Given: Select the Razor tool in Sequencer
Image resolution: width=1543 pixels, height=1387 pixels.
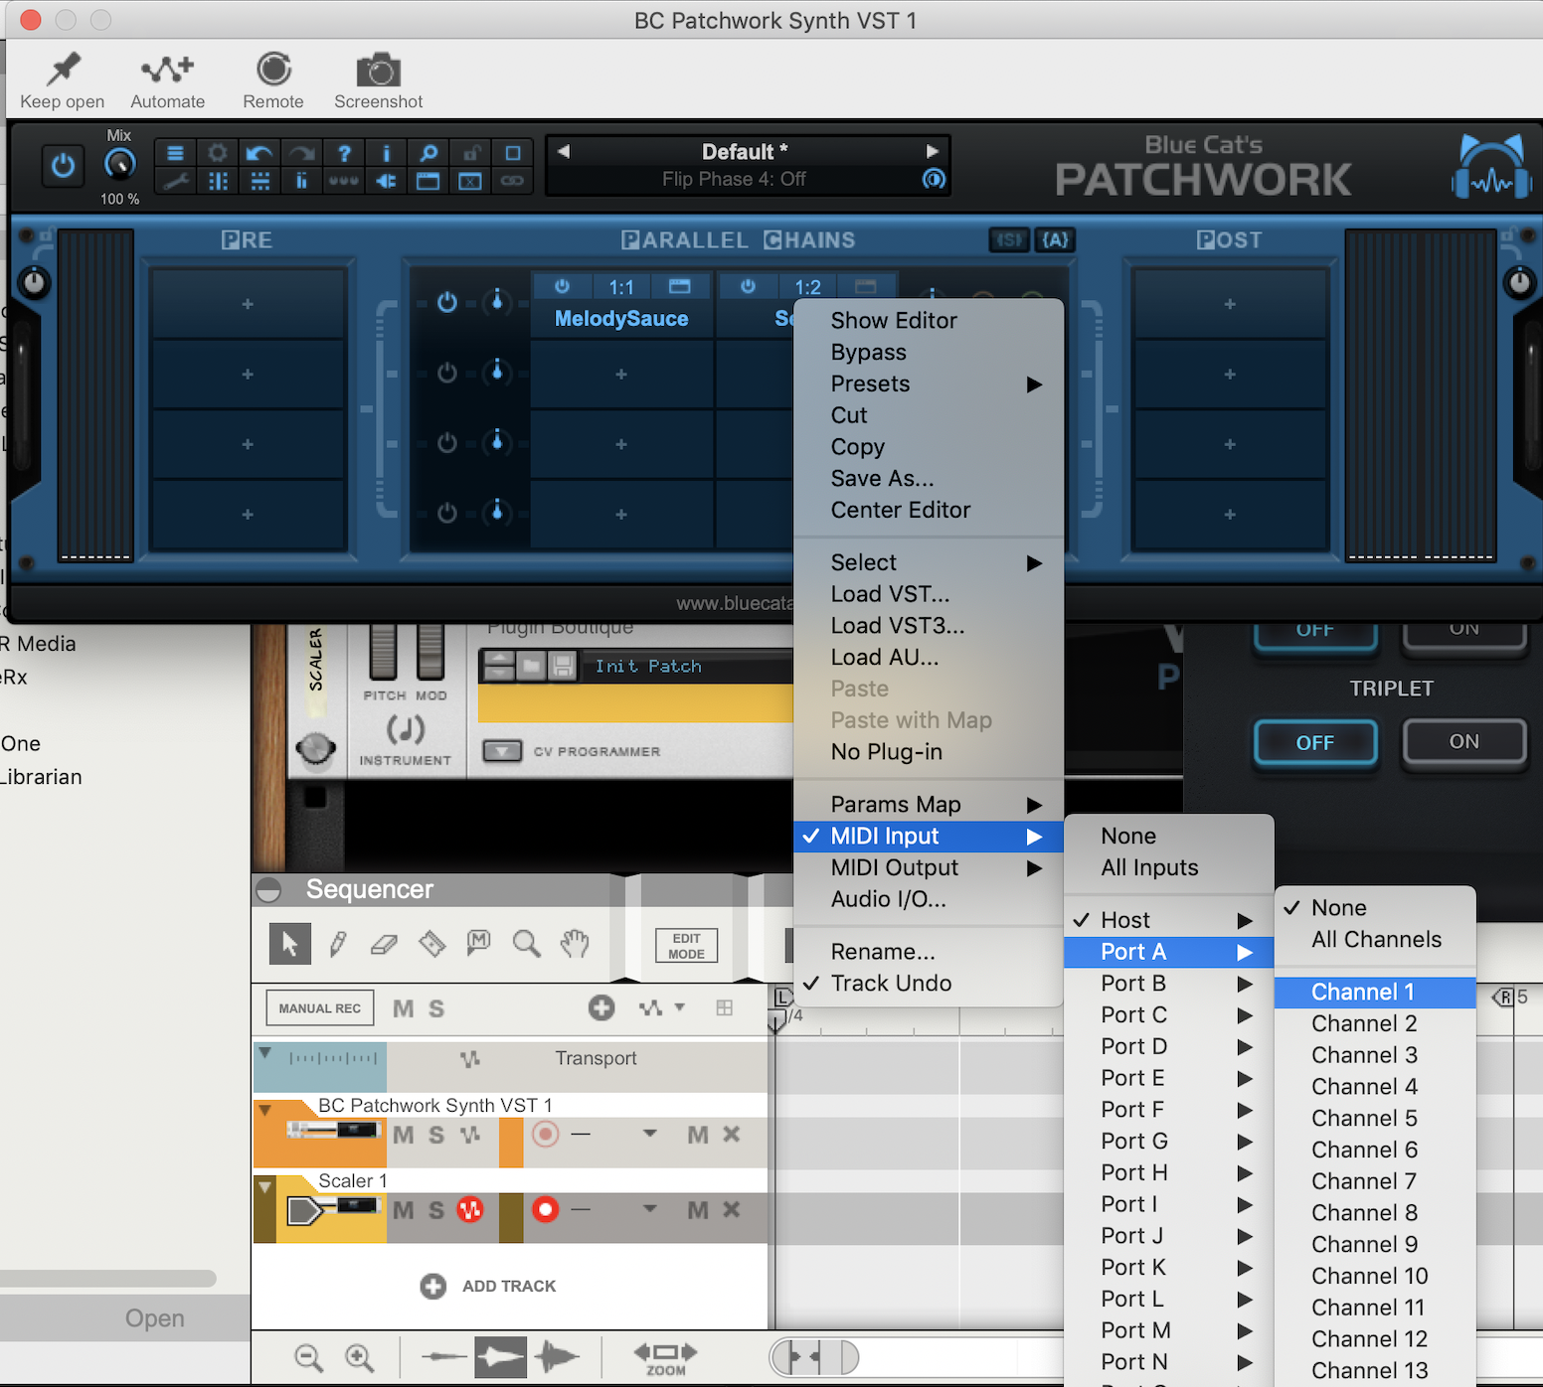Looking at the screenshot, I should (x=432, y=943).
